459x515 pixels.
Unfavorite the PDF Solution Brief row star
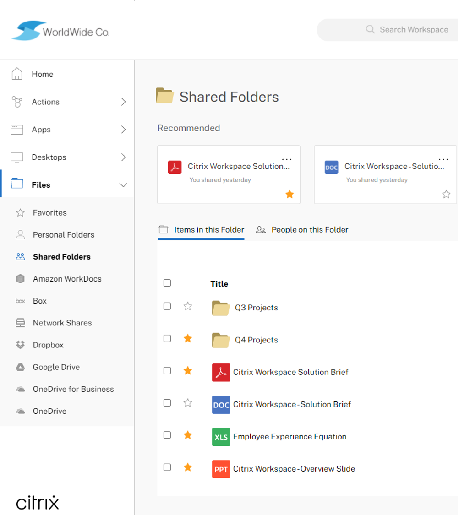(x=188, y=370)
